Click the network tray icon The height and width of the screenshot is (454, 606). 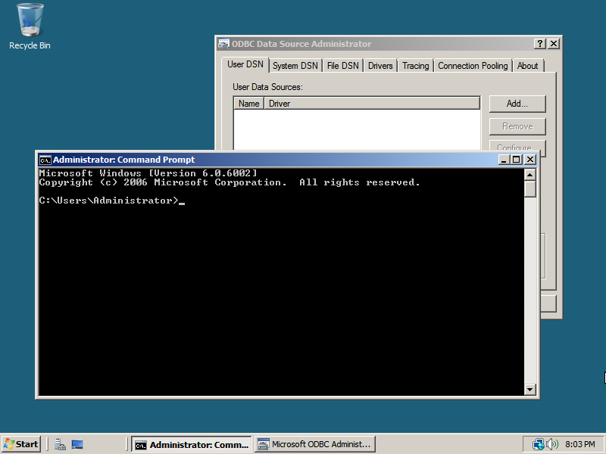[x=538, y=444]
